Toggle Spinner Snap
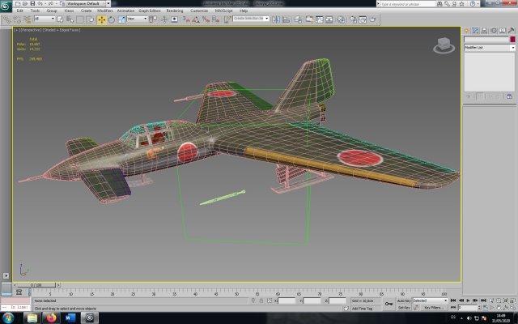 click(x=216, y=19)
